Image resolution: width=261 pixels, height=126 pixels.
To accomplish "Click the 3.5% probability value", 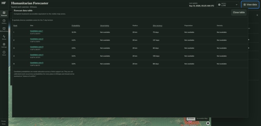I will click(x=74, y=48).
